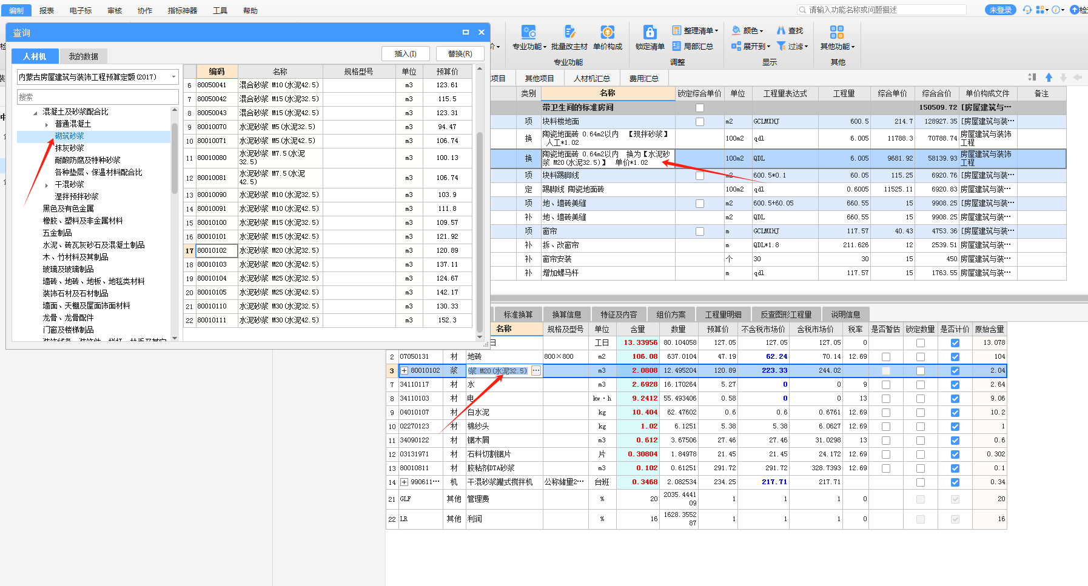Click the blue move-up arrow above the table
The height and width of the screenshot is (586, 1088).
[x=1049, y=77]
